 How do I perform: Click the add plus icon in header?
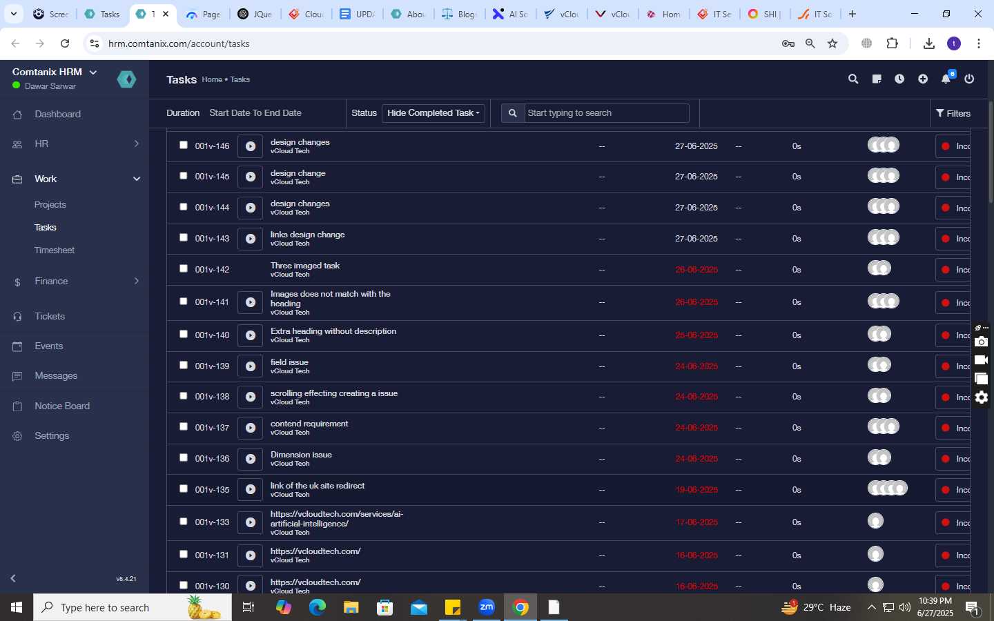923,79
